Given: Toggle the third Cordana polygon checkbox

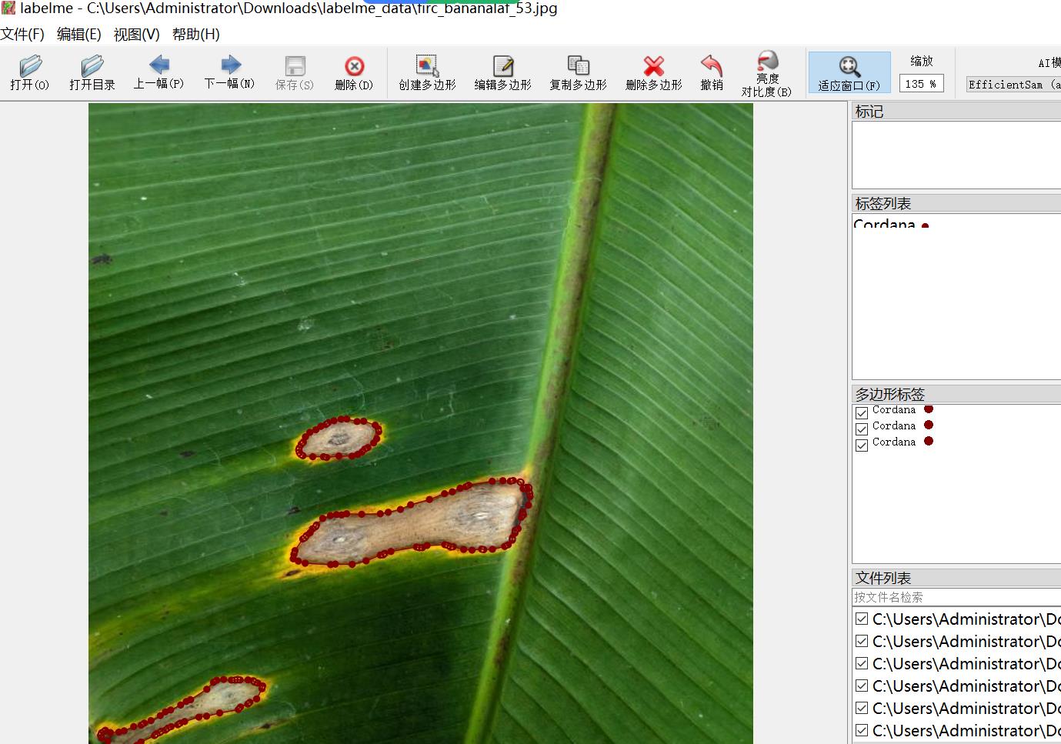Looking at the screenshot, I should [x=862, y=445].
